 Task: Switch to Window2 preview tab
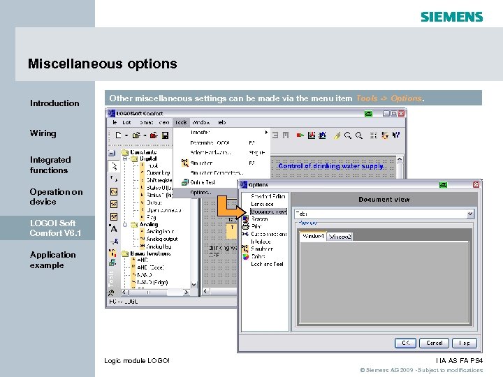(x=340, y=237)
